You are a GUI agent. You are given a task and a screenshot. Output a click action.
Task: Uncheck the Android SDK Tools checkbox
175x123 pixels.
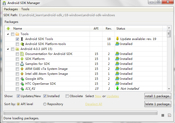pos(17,39)
